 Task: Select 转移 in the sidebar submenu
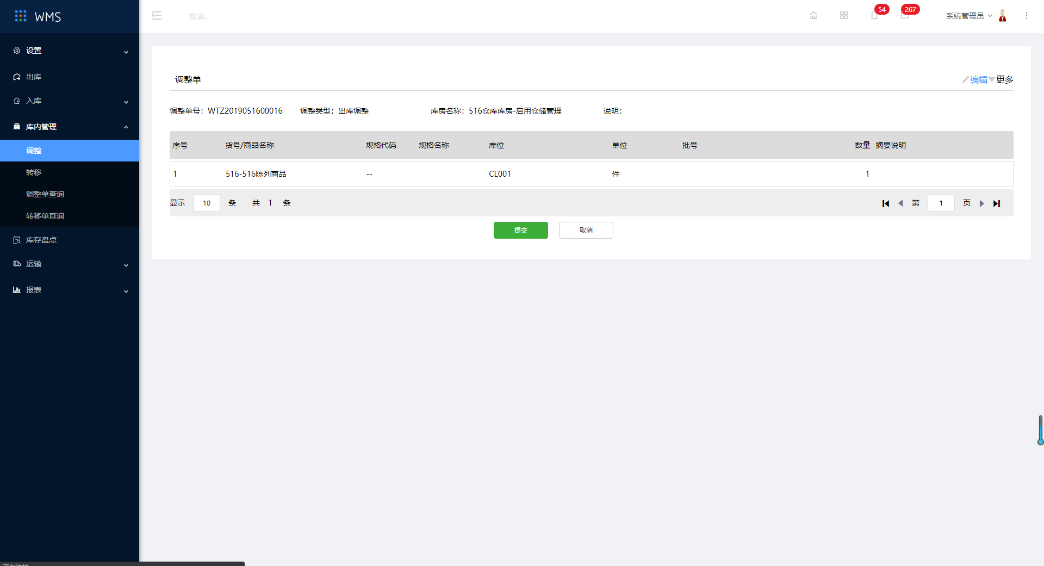70,172
